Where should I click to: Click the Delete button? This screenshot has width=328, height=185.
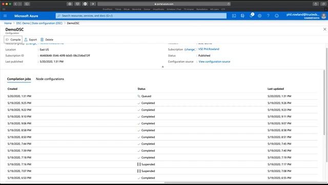click(47, 40)
